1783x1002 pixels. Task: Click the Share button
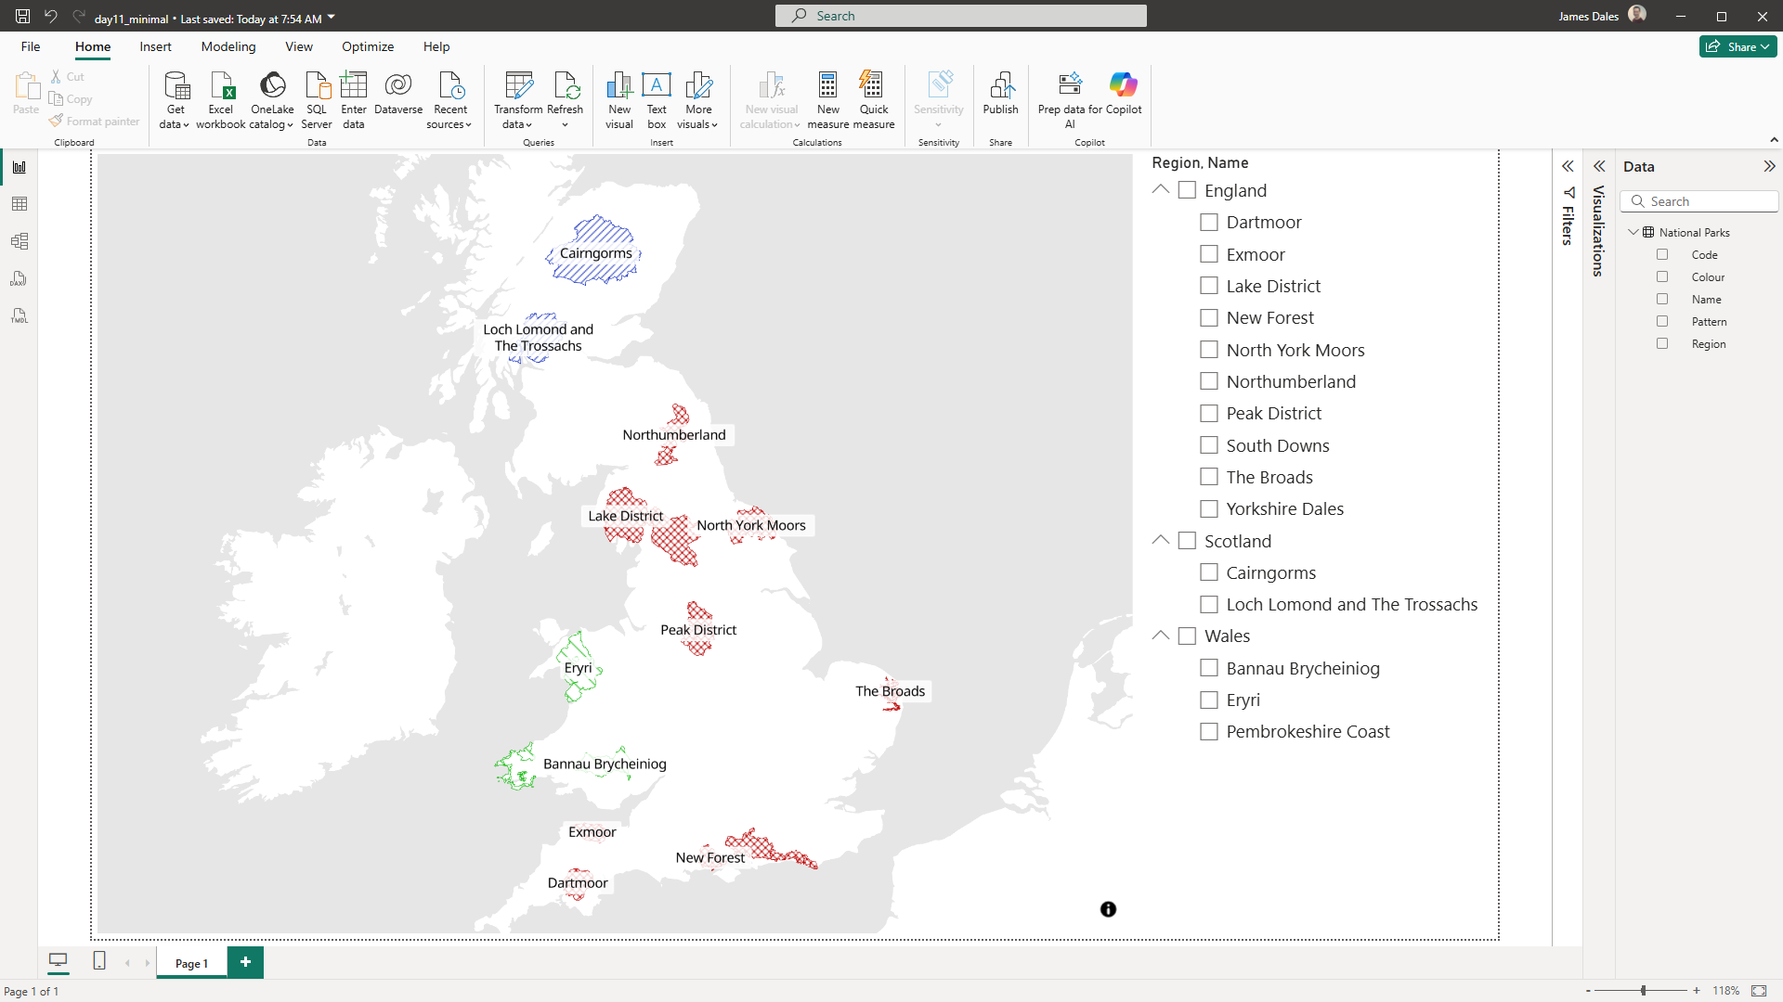[1737, 46]
